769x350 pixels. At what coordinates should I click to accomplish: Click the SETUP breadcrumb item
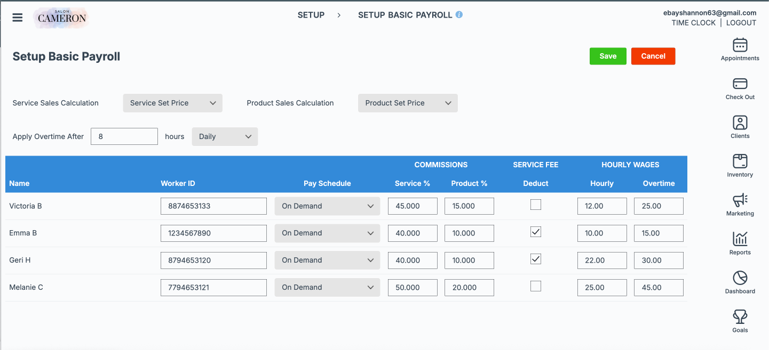[311, 15]
